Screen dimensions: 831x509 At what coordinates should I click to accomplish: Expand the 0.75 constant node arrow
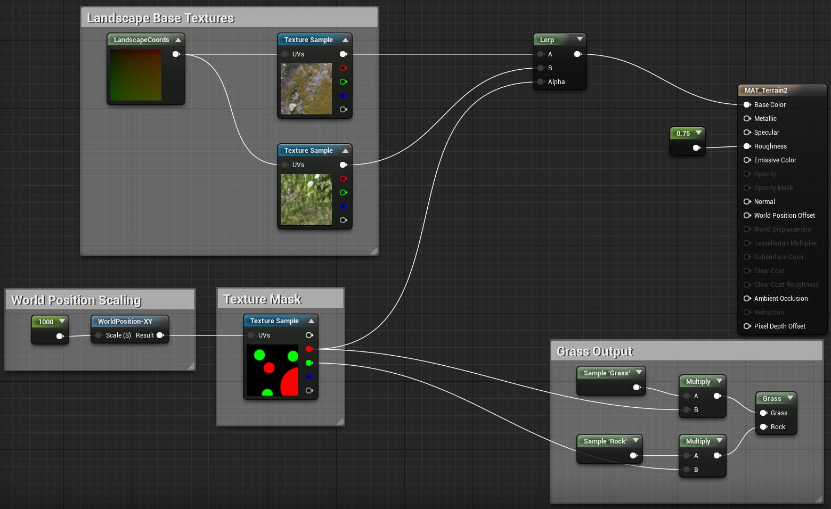698,133
